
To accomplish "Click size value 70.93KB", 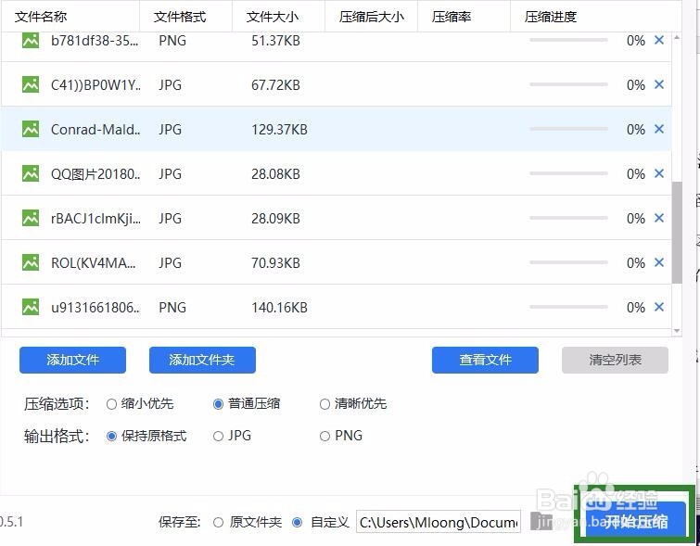I will (275, 263).
